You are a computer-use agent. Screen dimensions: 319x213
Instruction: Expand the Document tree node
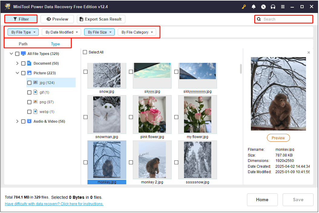17,63
